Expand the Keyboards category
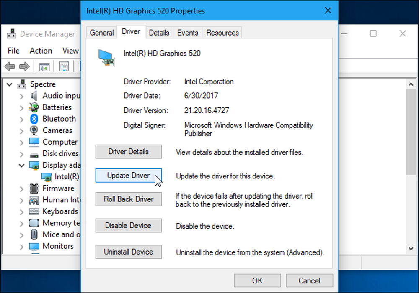The width and height of the screenshot is (419, 293). 22,212
